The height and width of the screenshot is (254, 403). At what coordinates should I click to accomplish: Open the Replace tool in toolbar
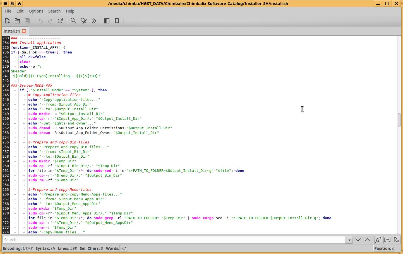84,21
